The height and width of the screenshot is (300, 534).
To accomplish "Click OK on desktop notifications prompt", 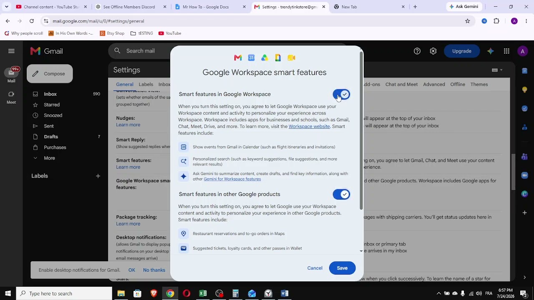I will tap(132, 270).
